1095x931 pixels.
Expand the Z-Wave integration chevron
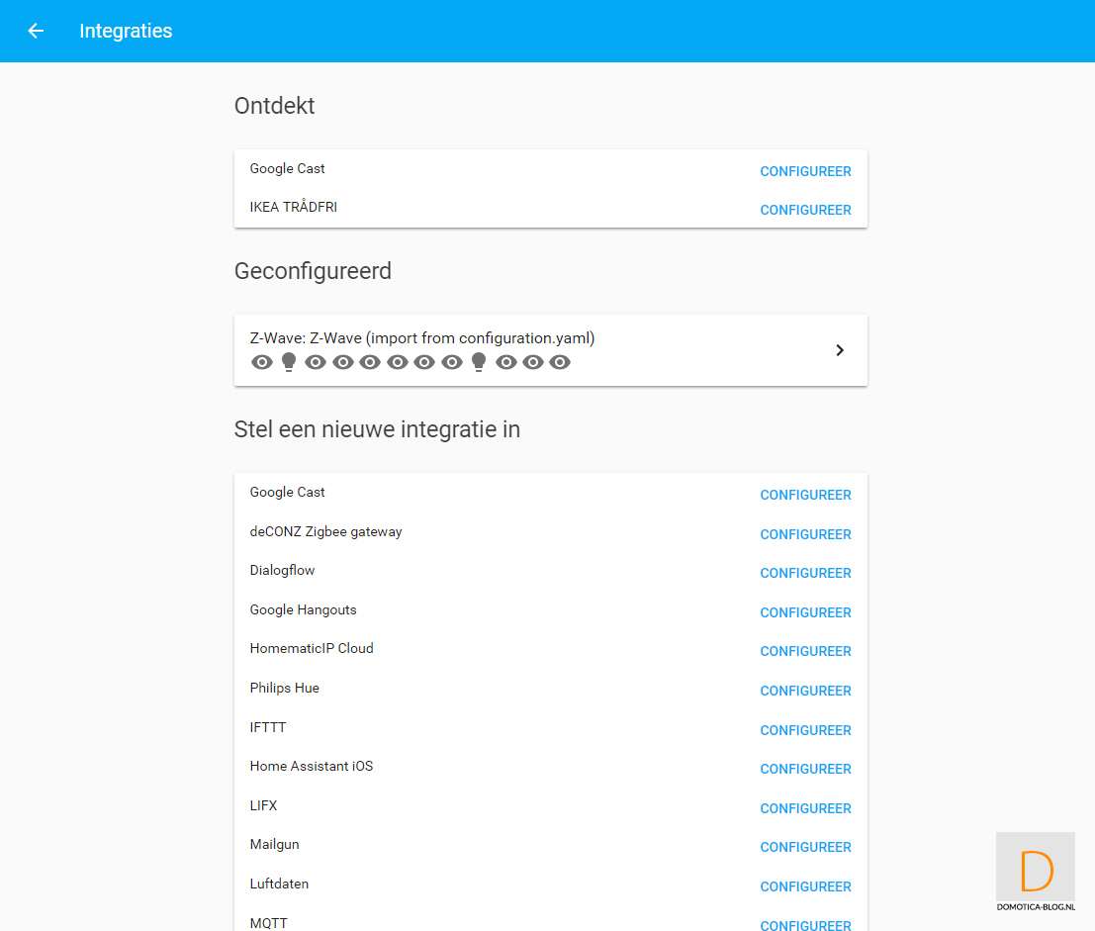tap(839, 350)
